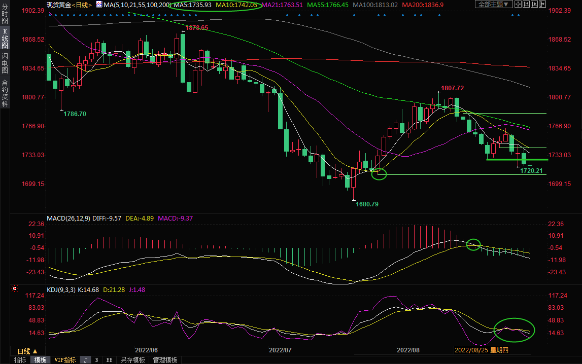
Task: Click the 管理模板 button
Action: (165, 360)
